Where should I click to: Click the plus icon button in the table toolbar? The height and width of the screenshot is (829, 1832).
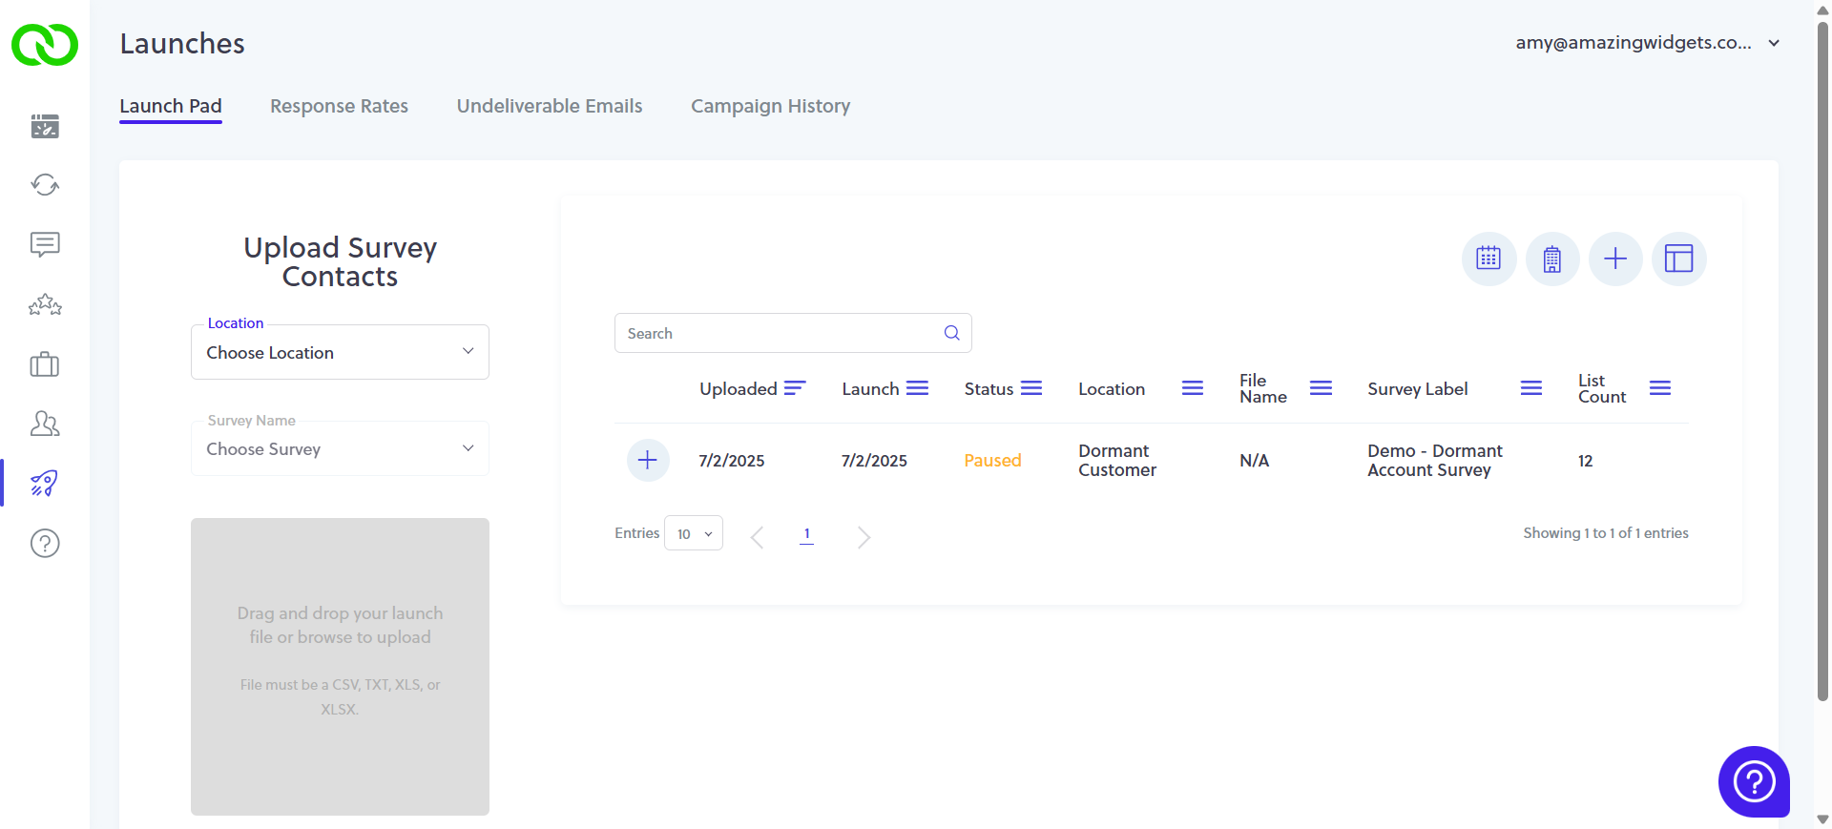1615,259
